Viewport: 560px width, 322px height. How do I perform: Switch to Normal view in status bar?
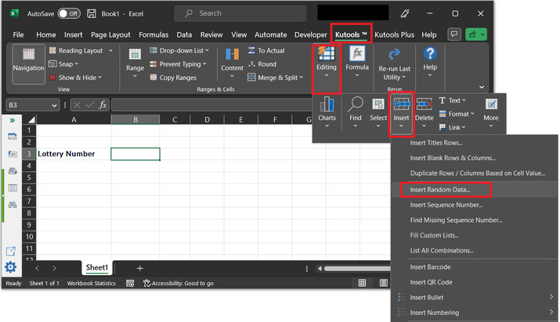click(x=362, y=283)
